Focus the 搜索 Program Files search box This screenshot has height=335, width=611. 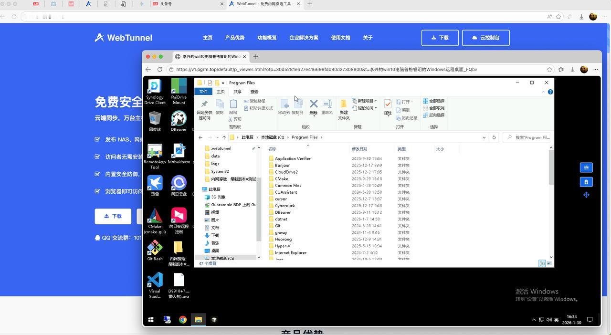527,137
